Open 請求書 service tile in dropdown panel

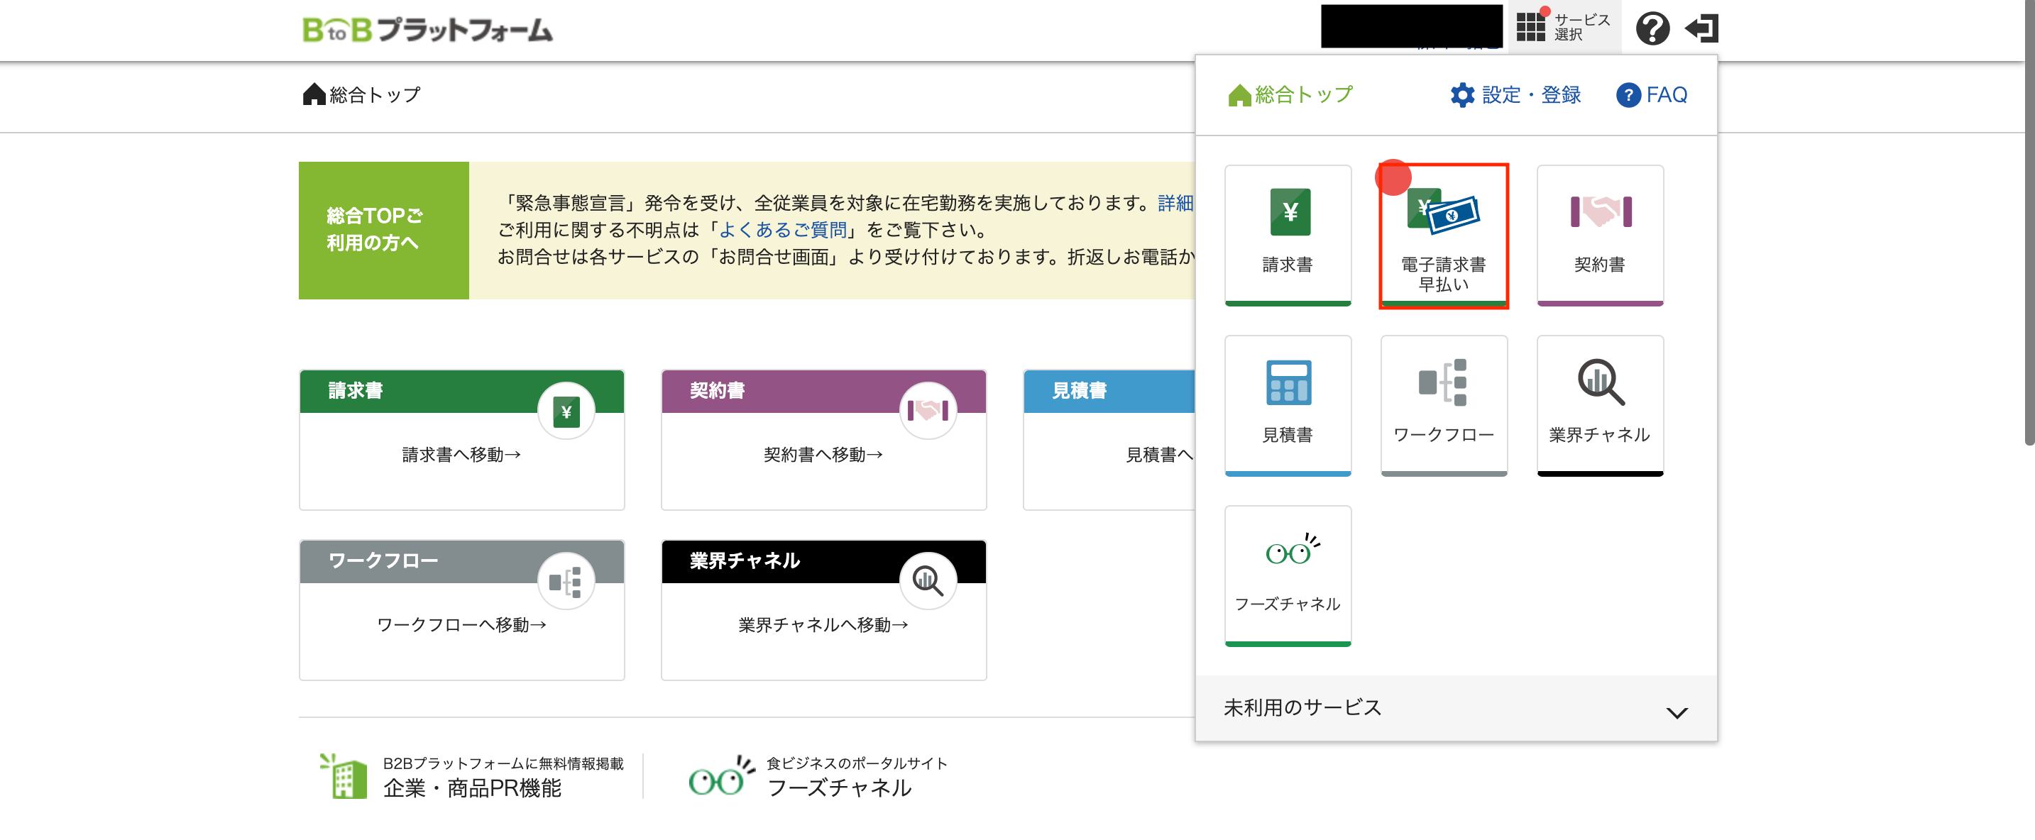(1288, 236)
